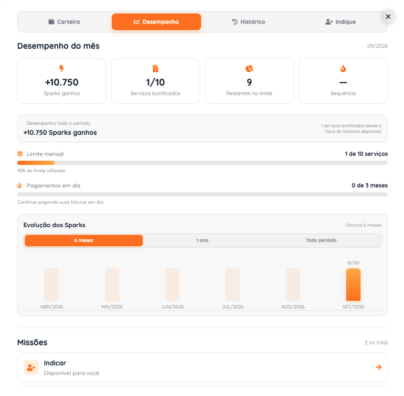Click the 'Desempenho todo o período' summary box
The height and width of the screenshot is (396, 404).
(202, 129)
